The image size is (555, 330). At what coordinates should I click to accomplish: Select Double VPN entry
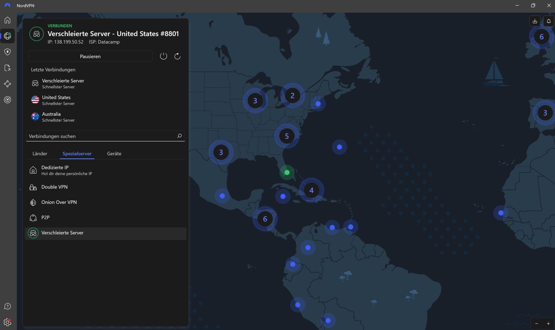[x=106, y=187]
